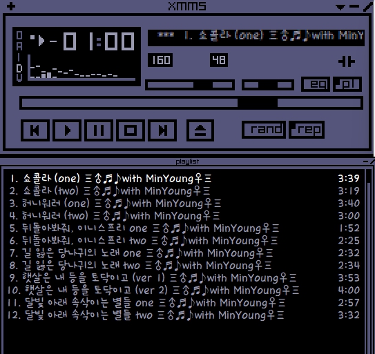Toggle repeat mode with rep button

(307, 130)
